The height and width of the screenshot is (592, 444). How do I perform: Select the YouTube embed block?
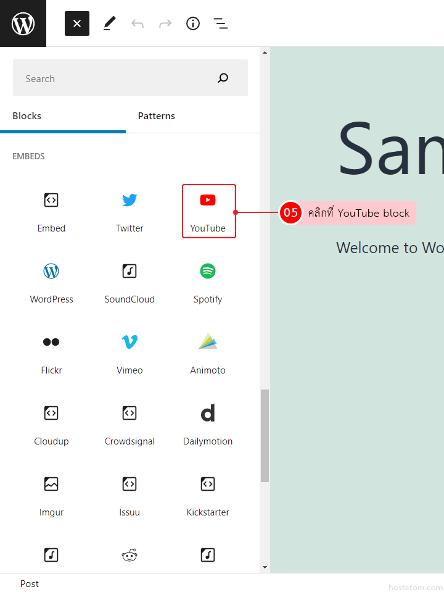(x=208, y=211)
